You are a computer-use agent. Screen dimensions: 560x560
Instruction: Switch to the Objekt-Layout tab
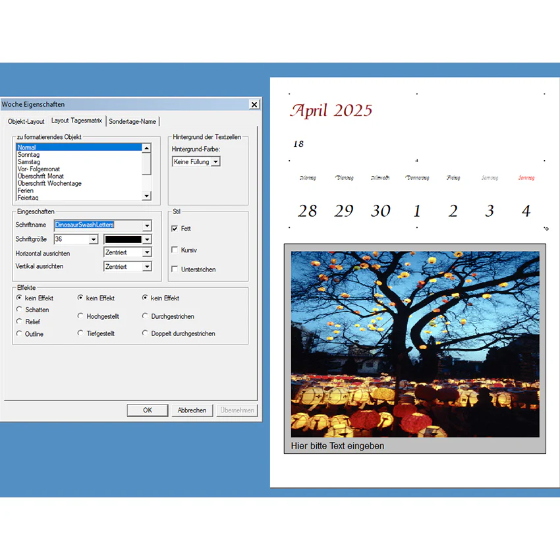[x=26, y=121]
